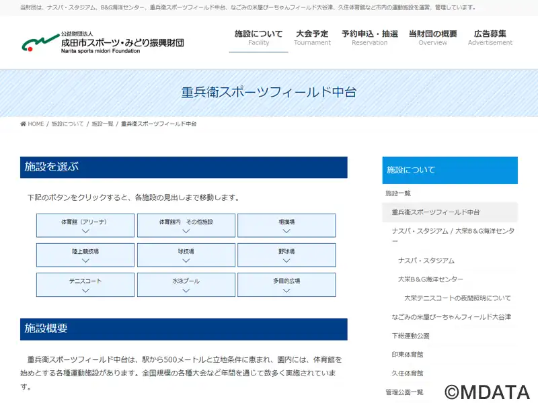Jump to 球技場 section
Viewport: 538px width, 403px height.
click(186, 255)
